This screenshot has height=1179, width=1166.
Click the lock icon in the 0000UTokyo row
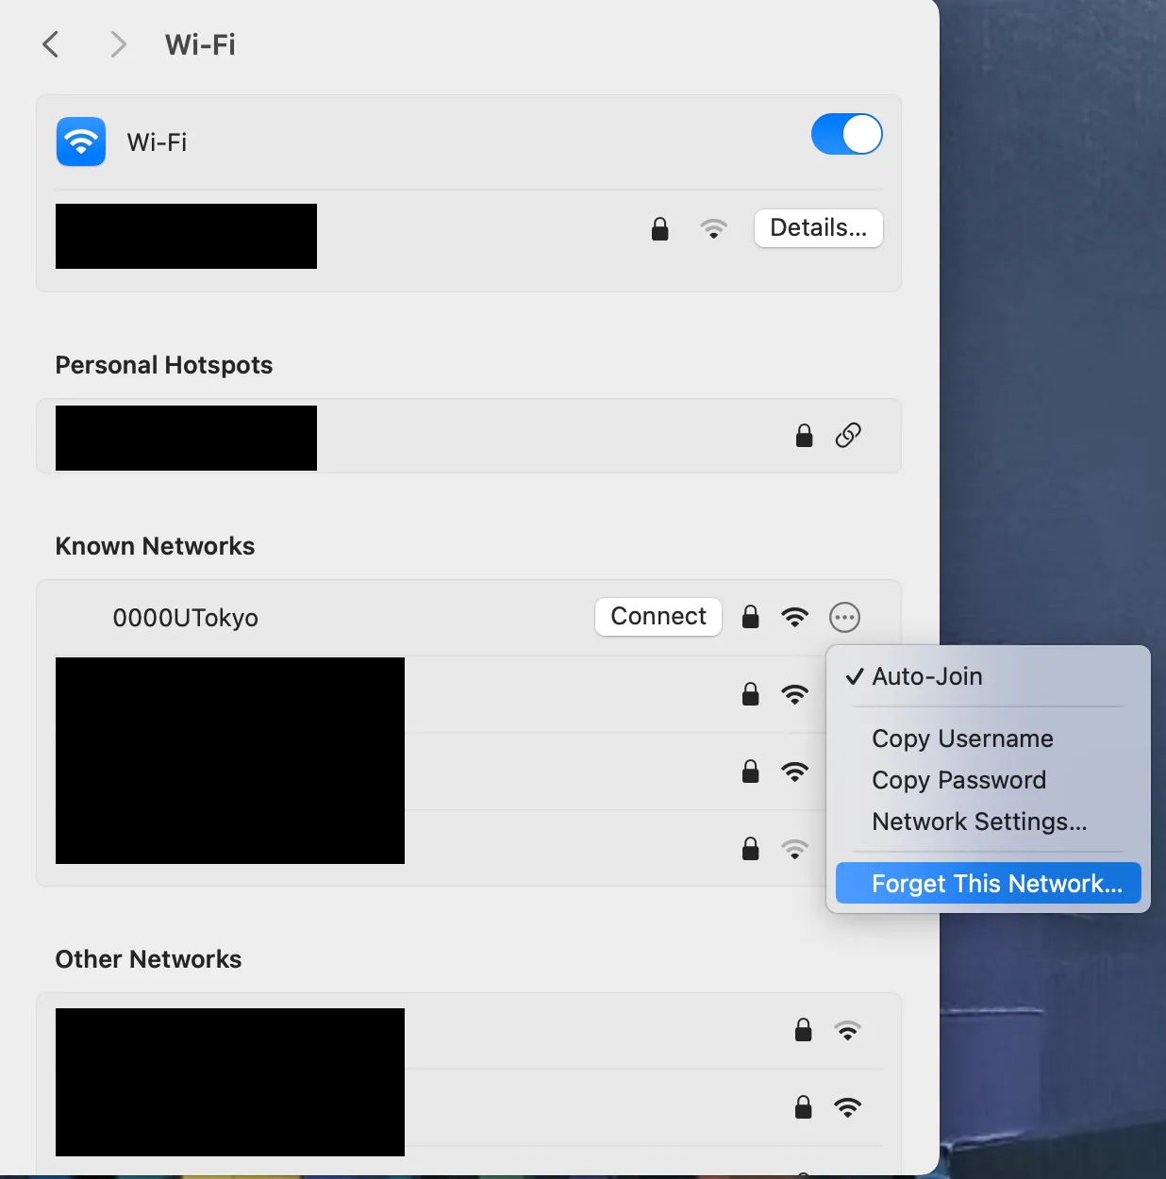[x=751, y=617]
